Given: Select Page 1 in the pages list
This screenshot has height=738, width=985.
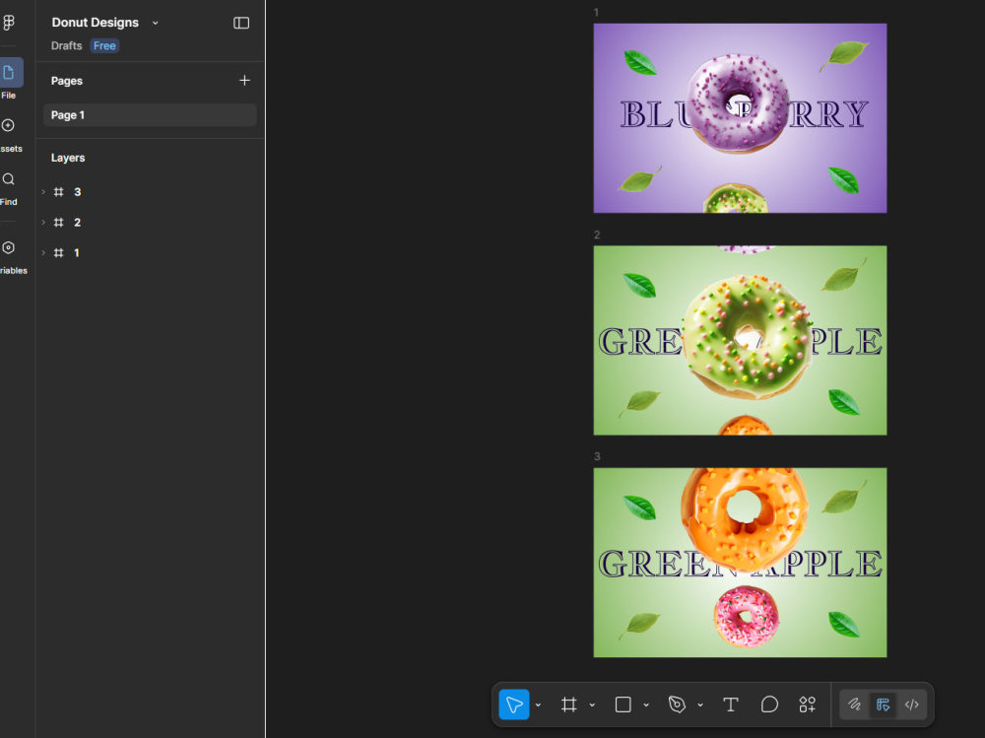Looking at the screenshot, I should click(x=150, y=115).
